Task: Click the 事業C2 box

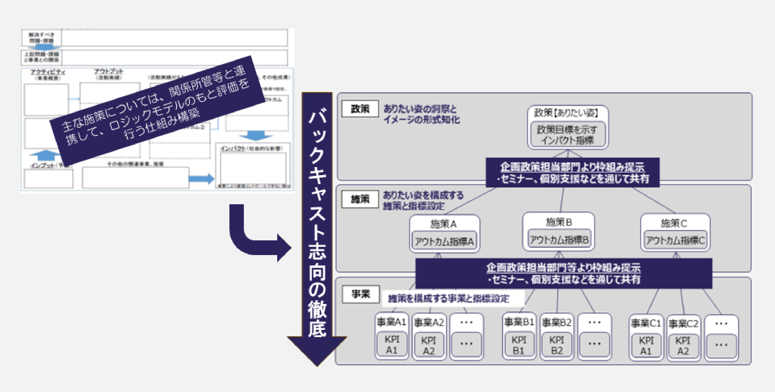Action: tap(683, 323)
